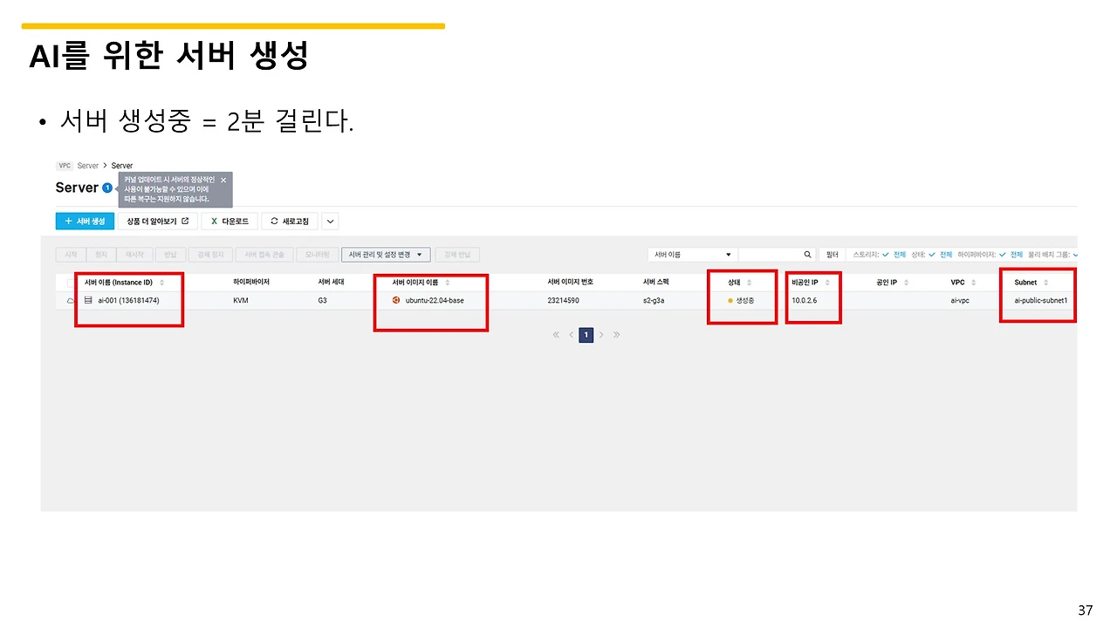Image resolution: width=1117 pixels, height=628 pixels.
Task: Click the search text input field
Action: point(769,255)
